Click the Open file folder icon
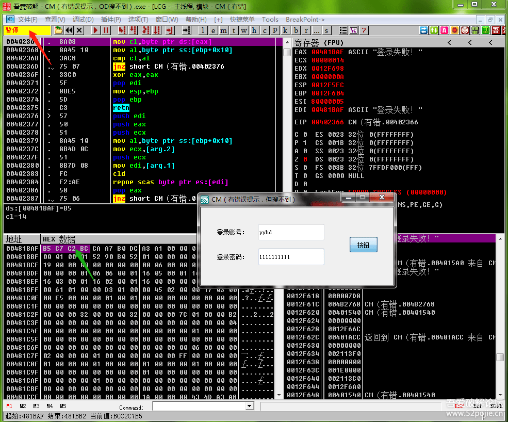 click(58, 30)
